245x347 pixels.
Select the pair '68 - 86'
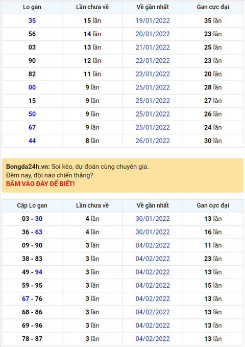pos(32,312)
